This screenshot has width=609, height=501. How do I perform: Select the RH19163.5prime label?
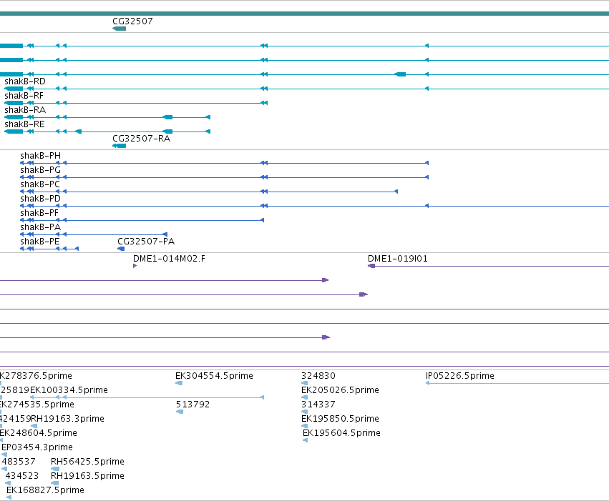[87, 476]
